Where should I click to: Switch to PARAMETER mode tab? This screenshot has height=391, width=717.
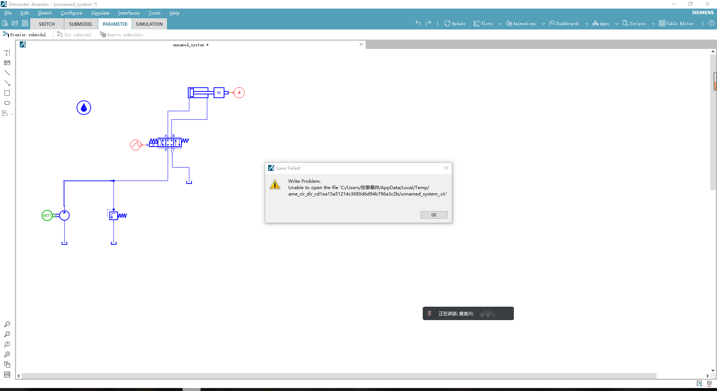point(115,24)
